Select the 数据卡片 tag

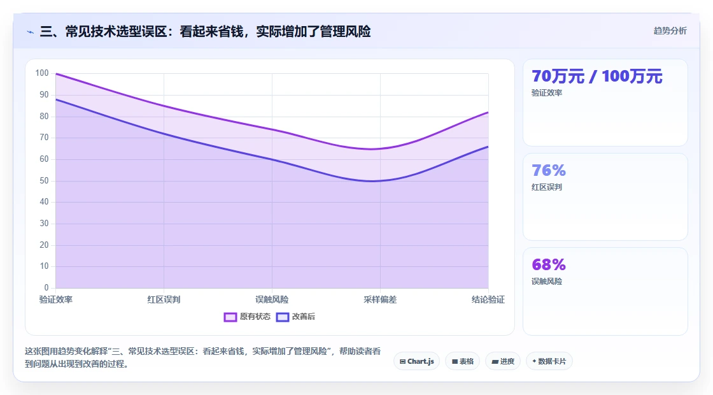click(x=549, y=361)
